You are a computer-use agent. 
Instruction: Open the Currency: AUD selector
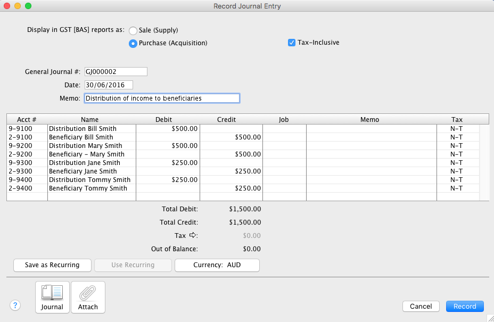click(x=217, y=265)
